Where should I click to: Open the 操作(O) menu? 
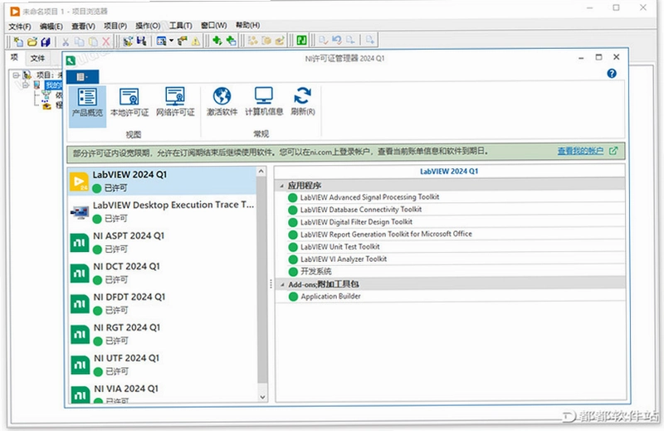148,26
